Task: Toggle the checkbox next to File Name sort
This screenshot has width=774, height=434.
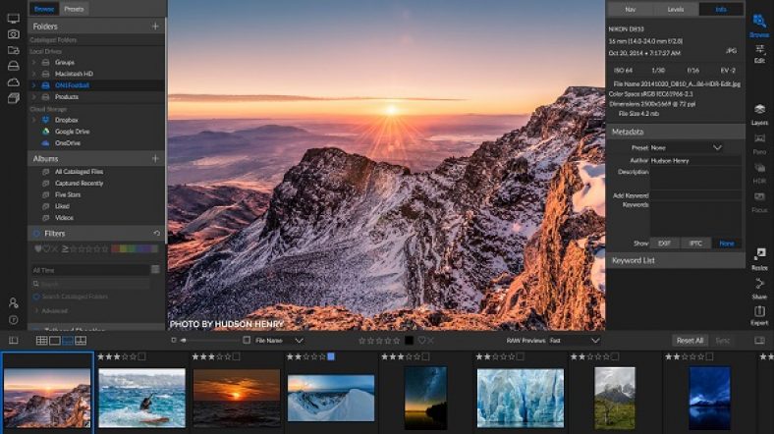Action: [x=248, y=340]
